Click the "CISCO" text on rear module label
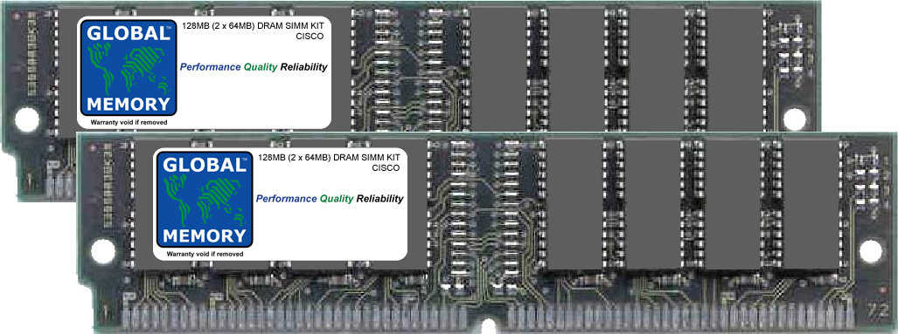898x334 pixels. (310, 36)
